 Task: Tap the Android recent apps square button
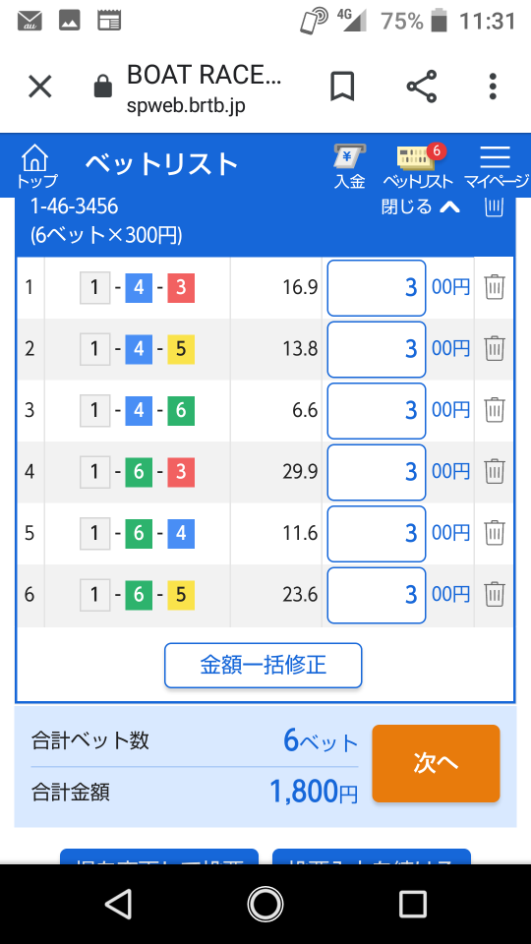412,904
